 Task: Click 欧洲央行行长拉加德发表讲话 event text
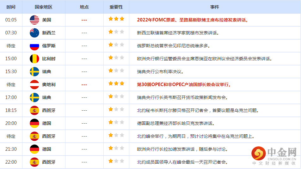[x=182, y=149]
